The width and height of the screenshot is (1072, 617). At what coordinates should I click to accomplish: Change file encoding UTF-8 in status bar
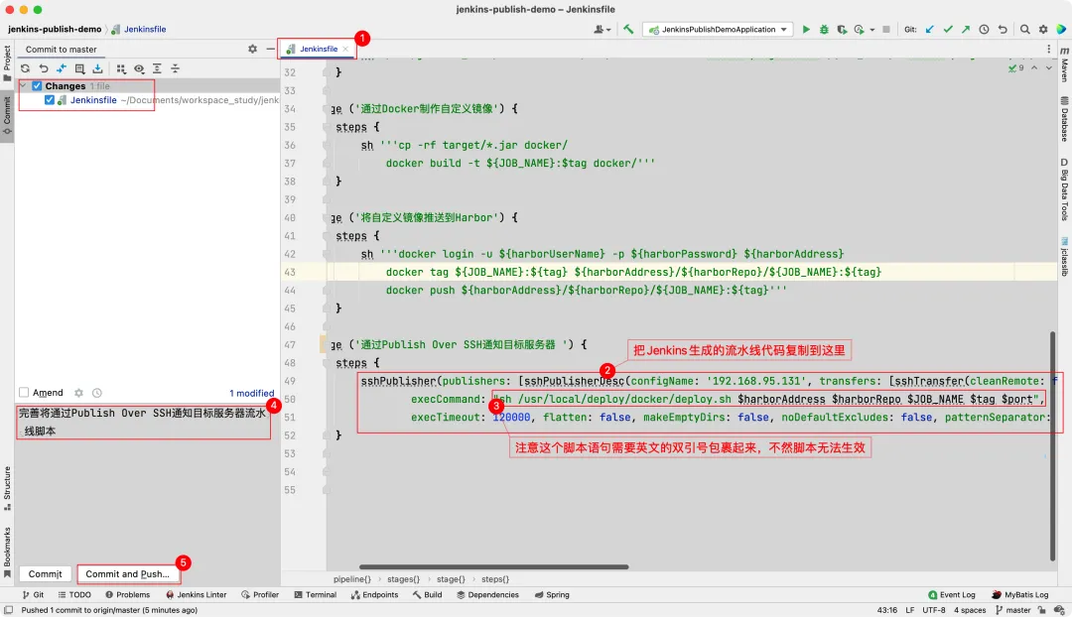pos(933,610)
